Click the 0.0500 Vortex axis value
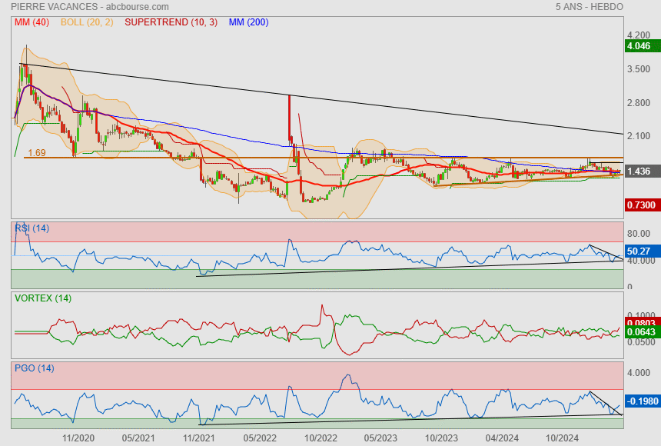Viewport: 661px width, 446px height. 641,342
